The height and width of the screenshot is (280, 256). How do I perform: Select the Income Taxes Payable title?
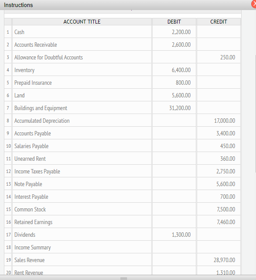[x=37, y=171]
